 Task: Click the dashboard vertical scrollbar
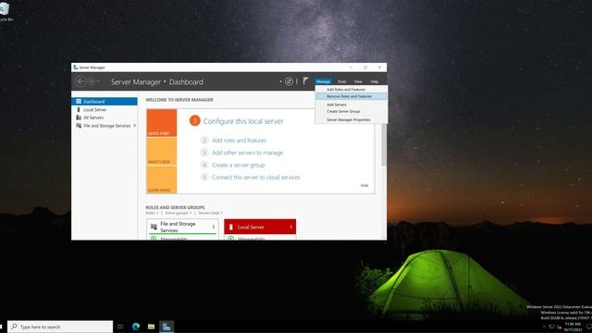coord(384,145)
